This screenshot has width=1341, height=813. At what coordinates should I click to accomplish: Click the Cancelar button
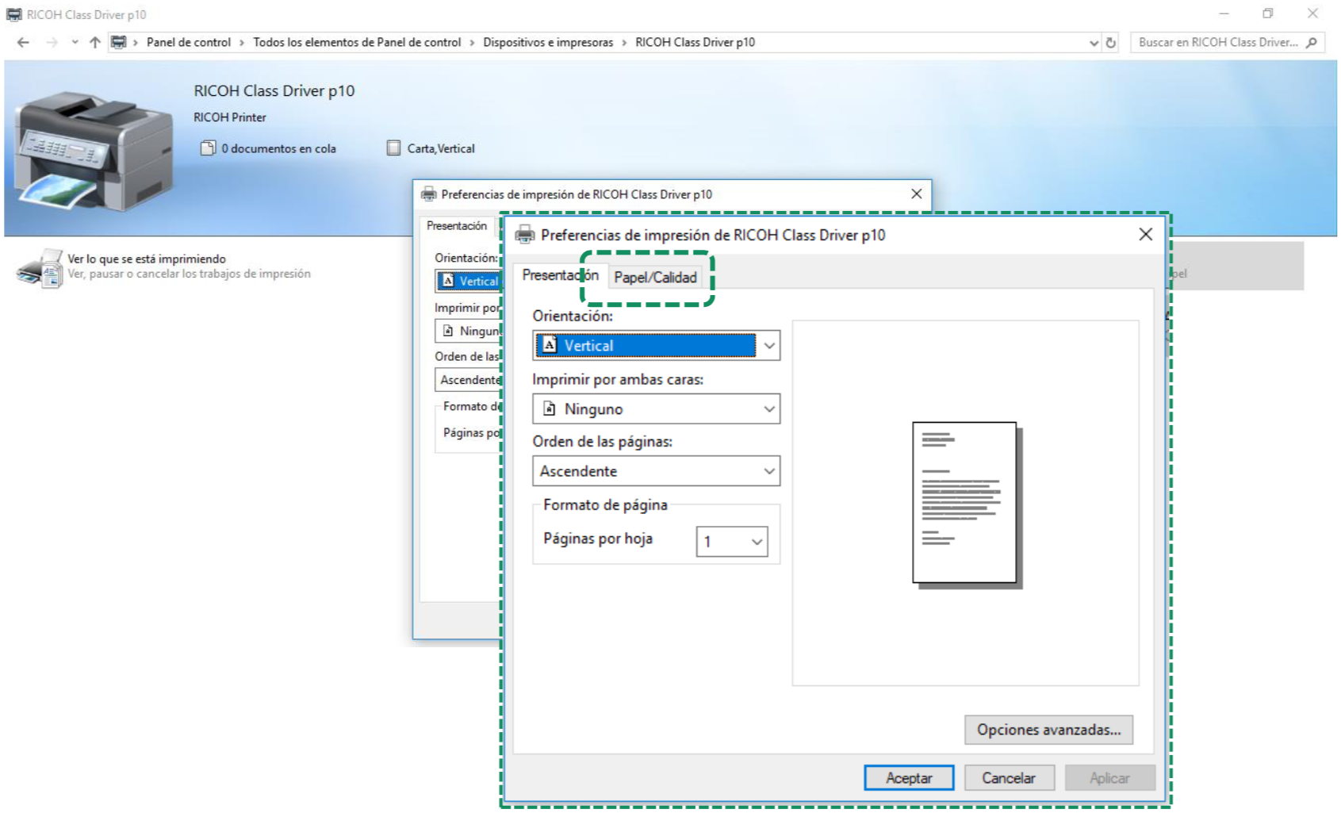click(x=1009, y=778)
